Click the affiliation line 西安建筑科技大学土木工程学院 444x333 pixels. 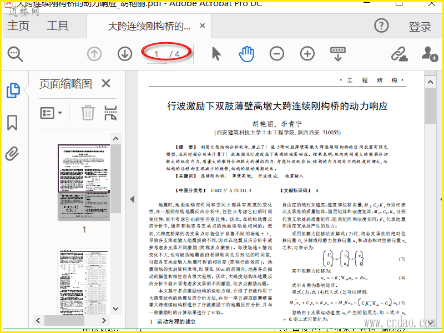pyautogui.click(x=277, y=133)
